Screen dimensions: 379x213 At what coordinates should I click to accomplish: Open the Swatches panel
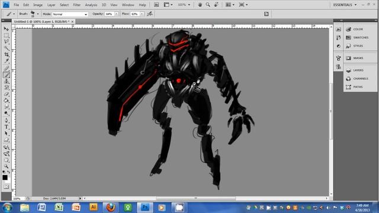(x=360, y=38)
